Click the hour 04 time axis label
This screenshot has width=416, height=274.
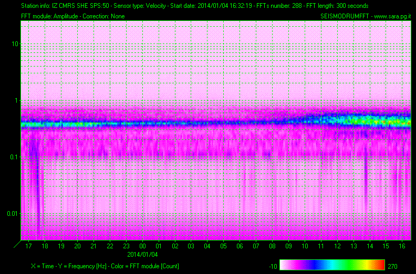click(207, 246)
